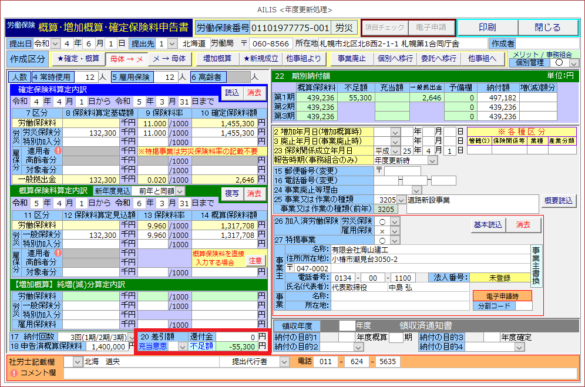Open the 充当意思 dropdown
585x387 pixels.
coord(183,346)
